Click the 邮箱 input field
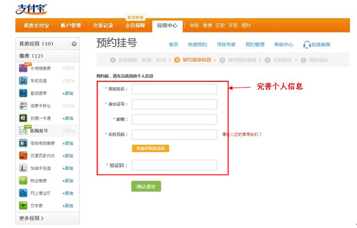Image resolution: width=357 pixels, height=228 pixels. [174, 119]
